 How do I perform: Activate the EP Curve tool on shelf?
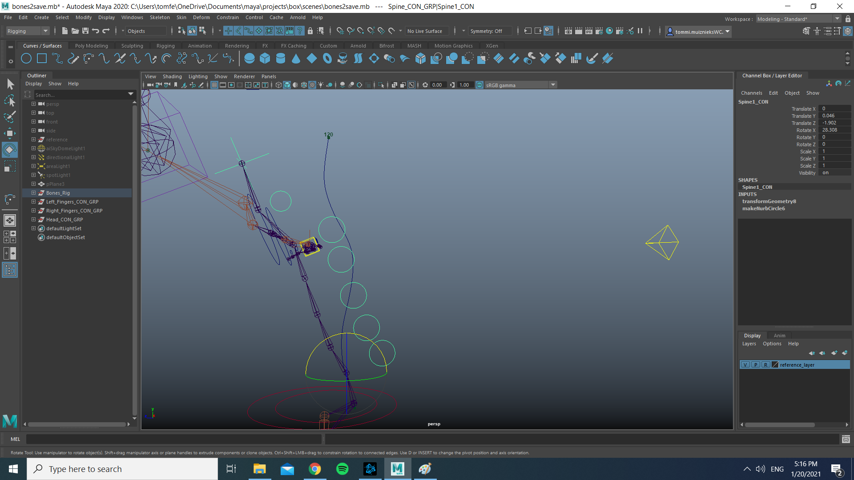(x=73, y=58)
